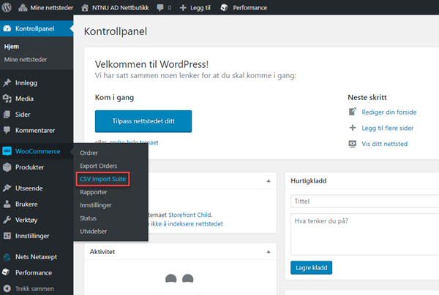This screenshot has width=439, height=295.
Task: Click the Kommentarer speech bubble icon
Action: click(7, 130)
